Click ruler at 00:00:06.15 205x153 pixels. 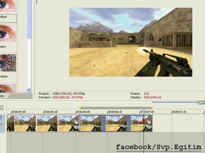tap(115, 112)
